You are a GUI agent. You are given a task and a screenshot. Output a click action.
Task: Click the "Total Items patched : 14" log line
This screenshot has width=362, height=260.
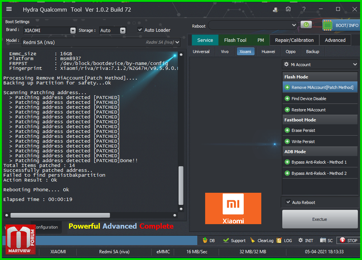(x=39, y=165)
